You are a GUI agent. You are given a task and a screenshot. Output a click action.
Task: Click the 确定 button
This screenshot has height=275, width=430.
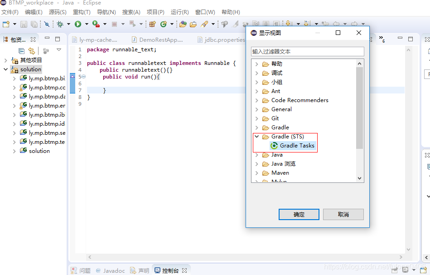click(299, 215)
